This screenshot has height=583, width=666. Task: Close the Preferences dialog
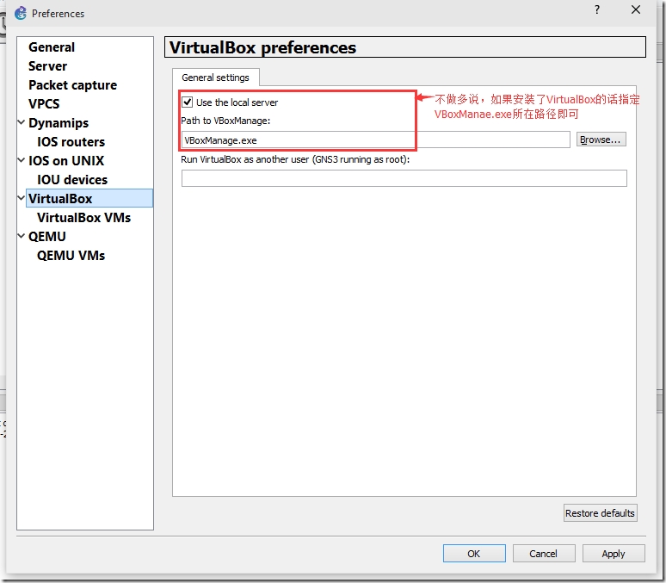(635, 9)
